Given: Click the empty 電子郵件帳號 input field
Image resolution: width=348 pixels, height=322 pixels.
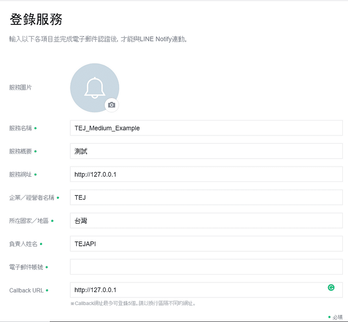Looking at the screenshot, I should pos(206,267).
